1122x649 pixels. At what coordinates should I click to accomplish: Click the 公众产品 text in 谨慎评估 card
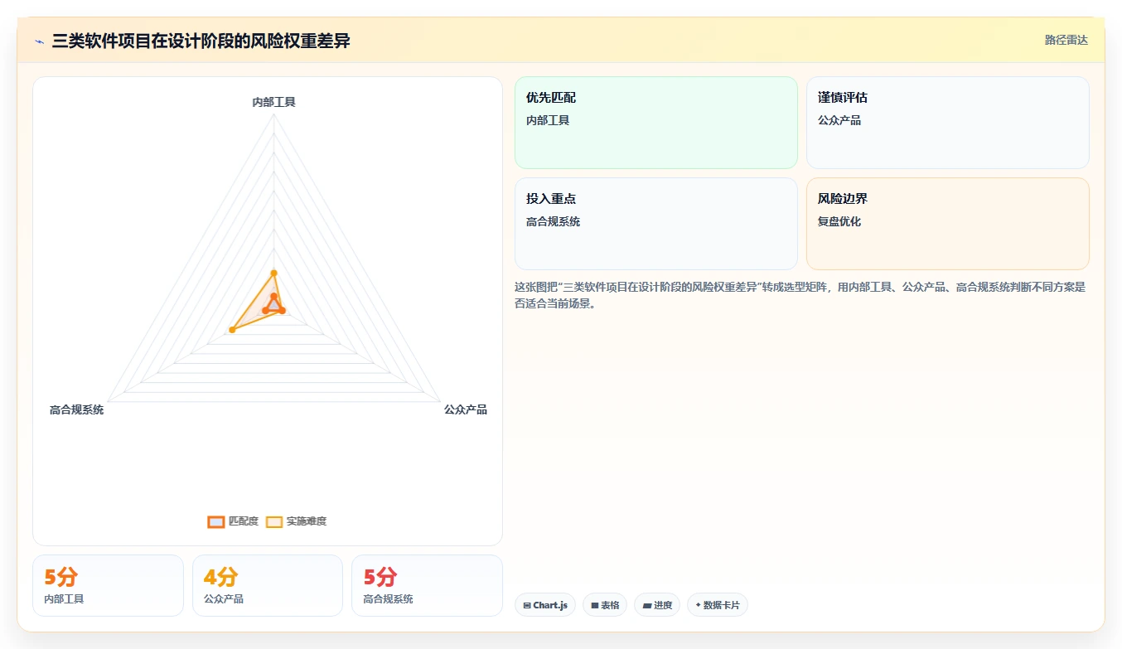839,120
